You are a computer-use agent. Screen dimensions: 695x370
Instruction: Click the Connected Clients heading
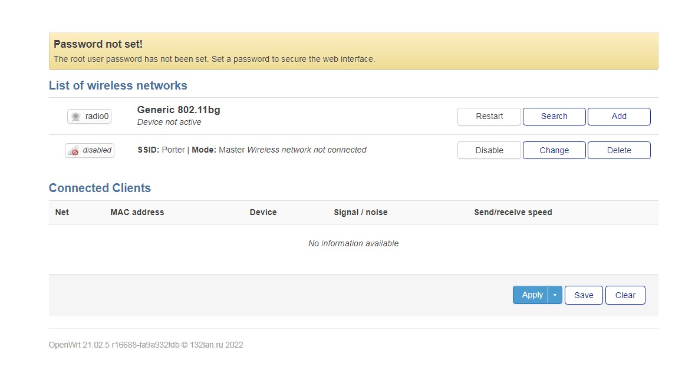click(100, 187)
